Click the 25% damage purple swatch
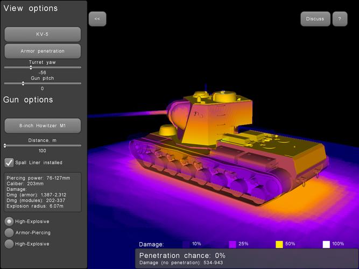Image resolution: width=359 pixels, height=269 pixels. tap(233, 244)
